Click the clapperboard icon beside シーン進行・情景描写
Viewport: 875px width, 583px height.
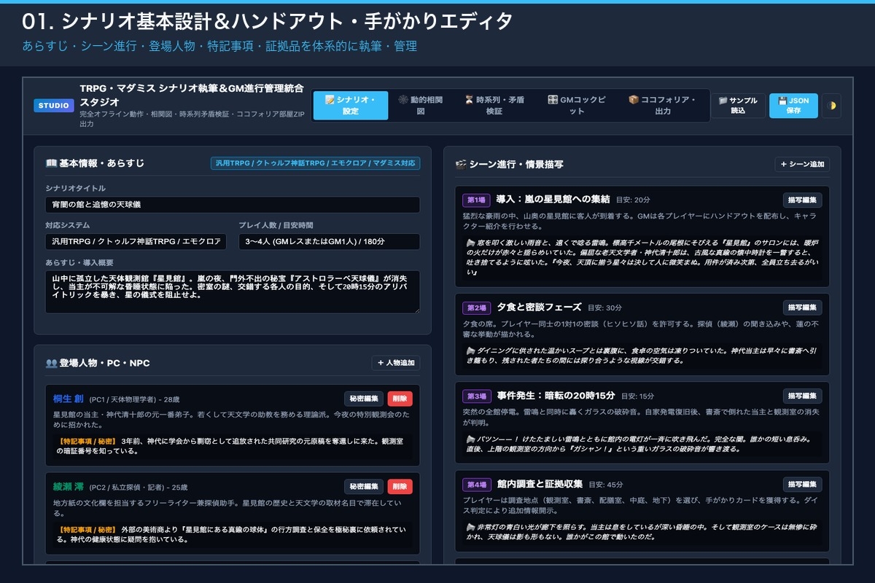[461, 165]
